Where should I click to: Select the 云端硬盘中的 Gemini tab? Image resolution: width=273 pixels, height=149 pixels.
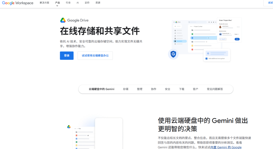pos(101,89)
